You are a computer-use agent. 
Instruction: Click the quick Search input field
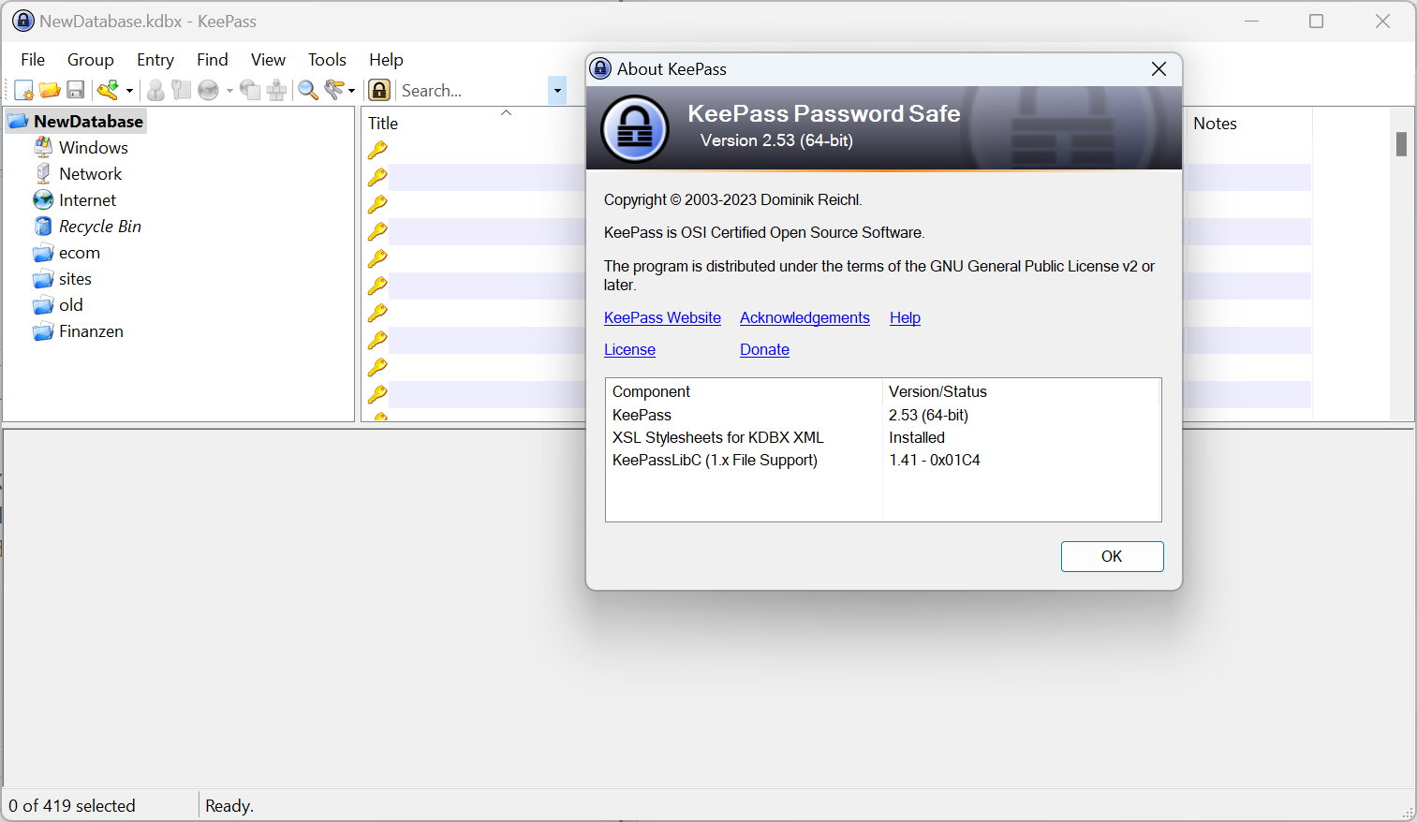click(x=473, y=91)
